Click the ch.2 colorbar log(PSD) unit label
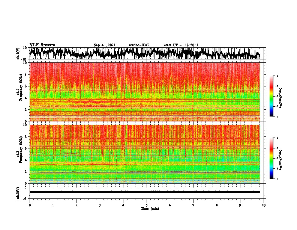 pyautogui.click(x=281, y=160)
